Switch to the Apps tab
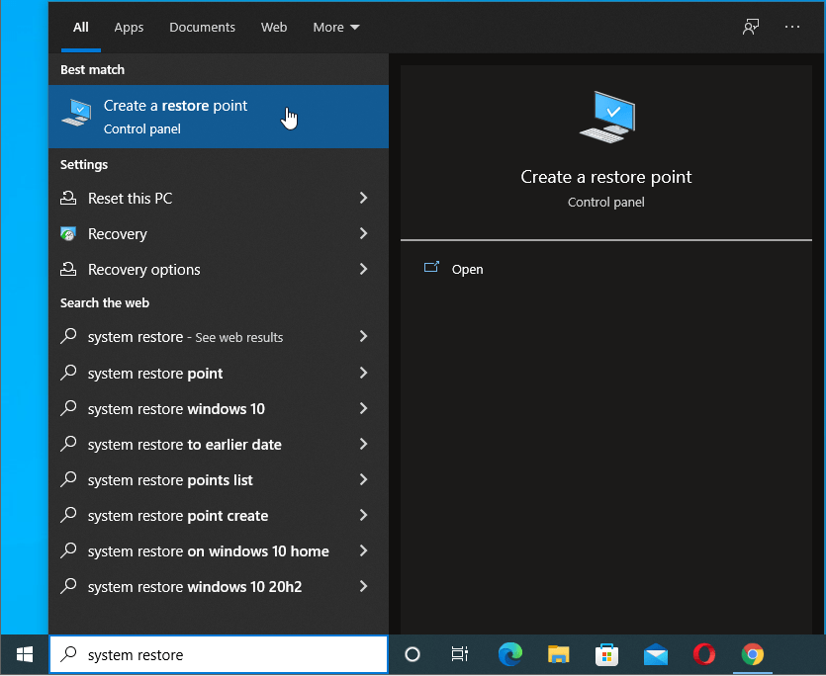This screenshot has height=676, width=826. click(129, 28)
